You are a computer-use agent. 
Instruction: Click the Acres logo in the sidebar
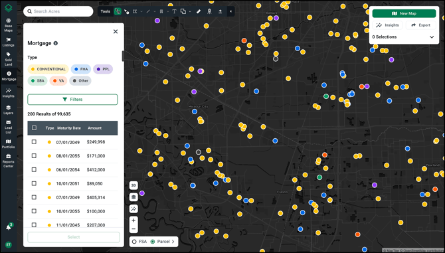(x=9, y=8)
